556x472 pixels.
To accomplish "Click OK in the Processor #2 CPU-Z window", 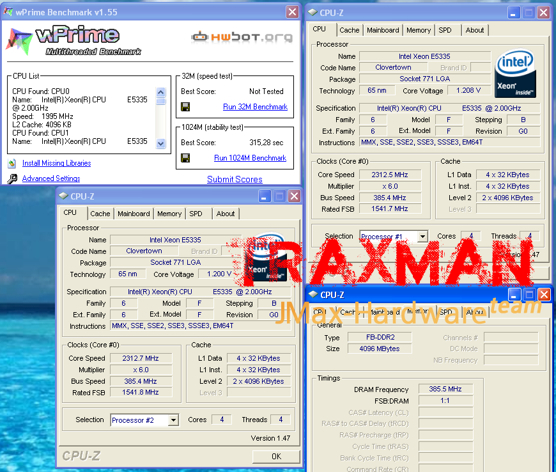I will coord(276,457).
